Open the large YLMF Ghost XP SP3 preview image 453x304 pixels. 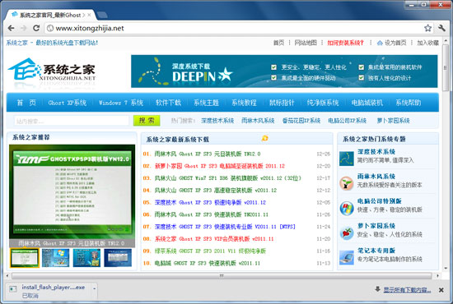72,192
